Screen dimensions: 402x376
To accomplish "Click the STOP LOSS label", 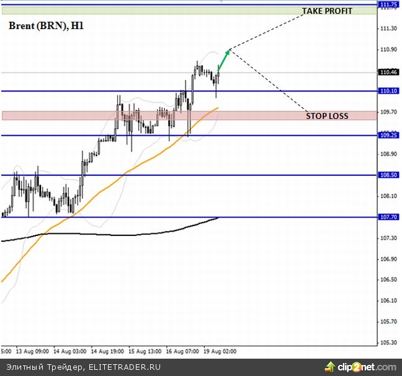I will (x=327, y=116).
